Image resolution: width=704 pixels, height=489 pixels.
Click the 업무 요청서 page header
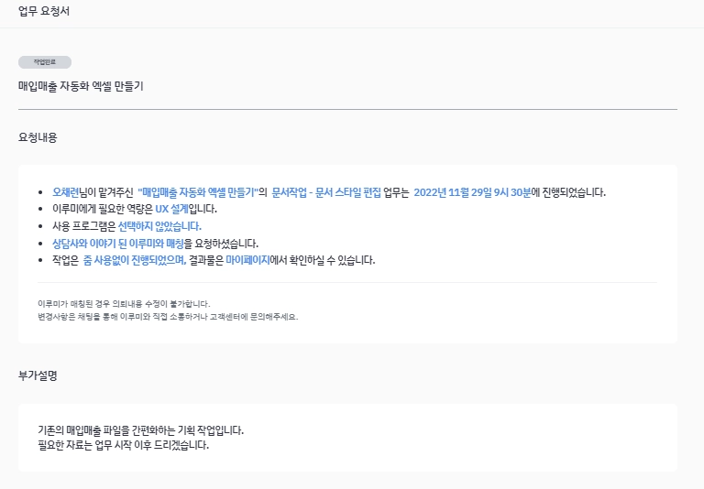[x=44, y=11]
